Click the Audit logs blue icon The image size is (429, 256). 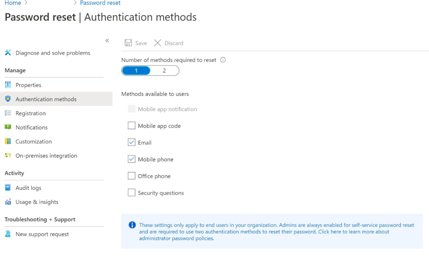pyautogui.click(x=8, y=188)
